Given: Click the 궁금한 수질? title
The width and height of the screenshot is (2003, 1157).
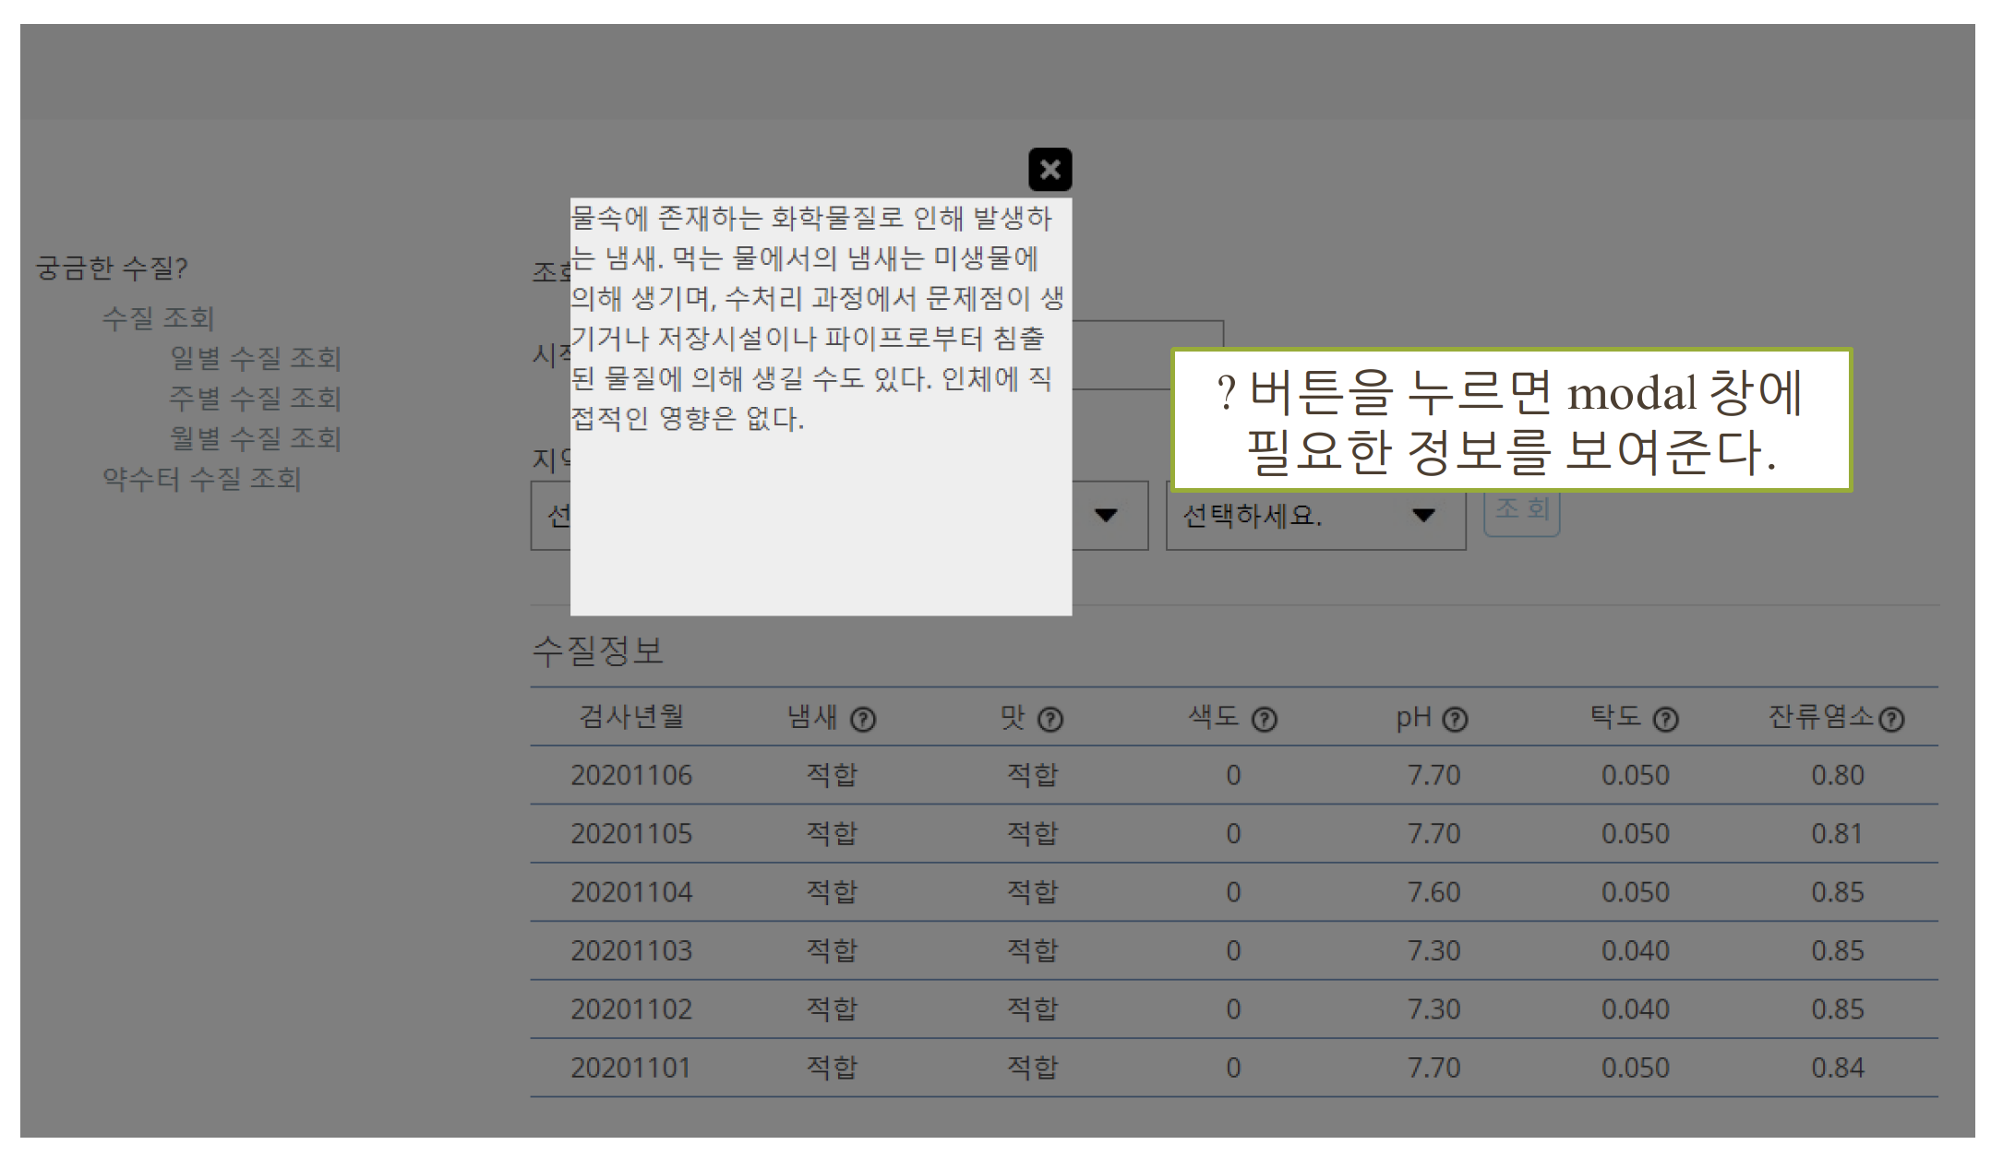Looking at the screenshot, I should click(x=112, y=268).
